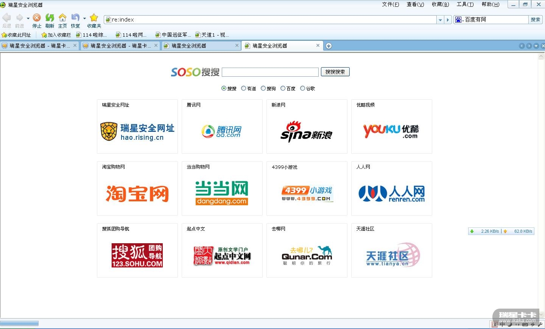Viewport: 545px width, 329px height.
Task: Click the orange upload speed arrow icon
Action: (x=505, y=231)
